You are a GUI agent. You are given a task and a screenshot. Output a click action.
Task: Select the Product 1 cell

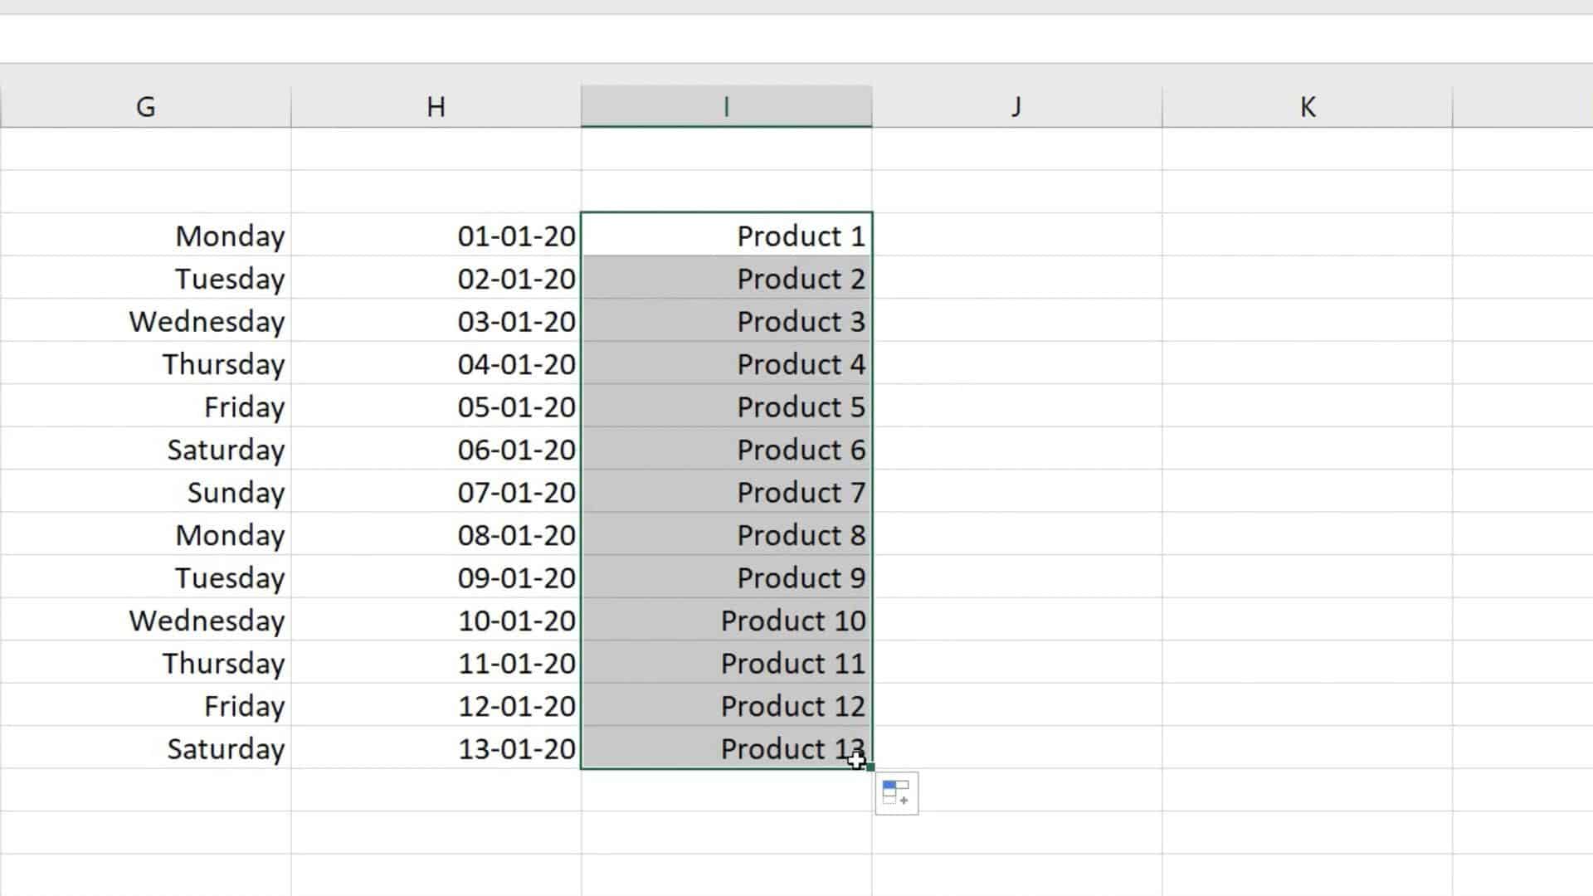(726, 236)
